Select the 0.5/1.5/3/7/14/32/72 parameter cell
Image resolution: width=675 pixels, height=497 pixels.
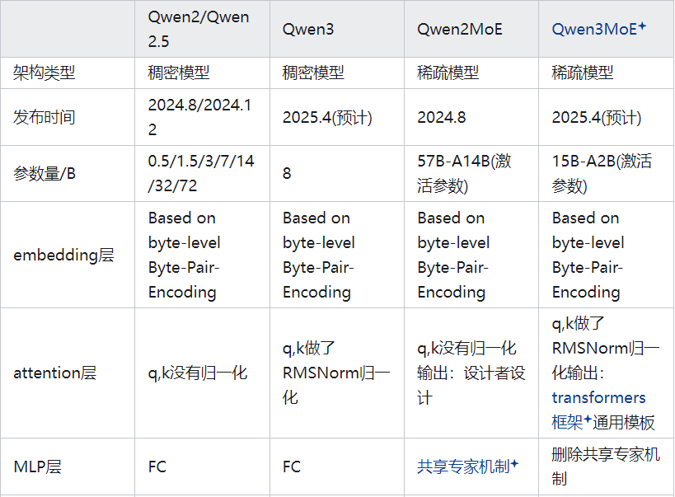coord(202,174)
